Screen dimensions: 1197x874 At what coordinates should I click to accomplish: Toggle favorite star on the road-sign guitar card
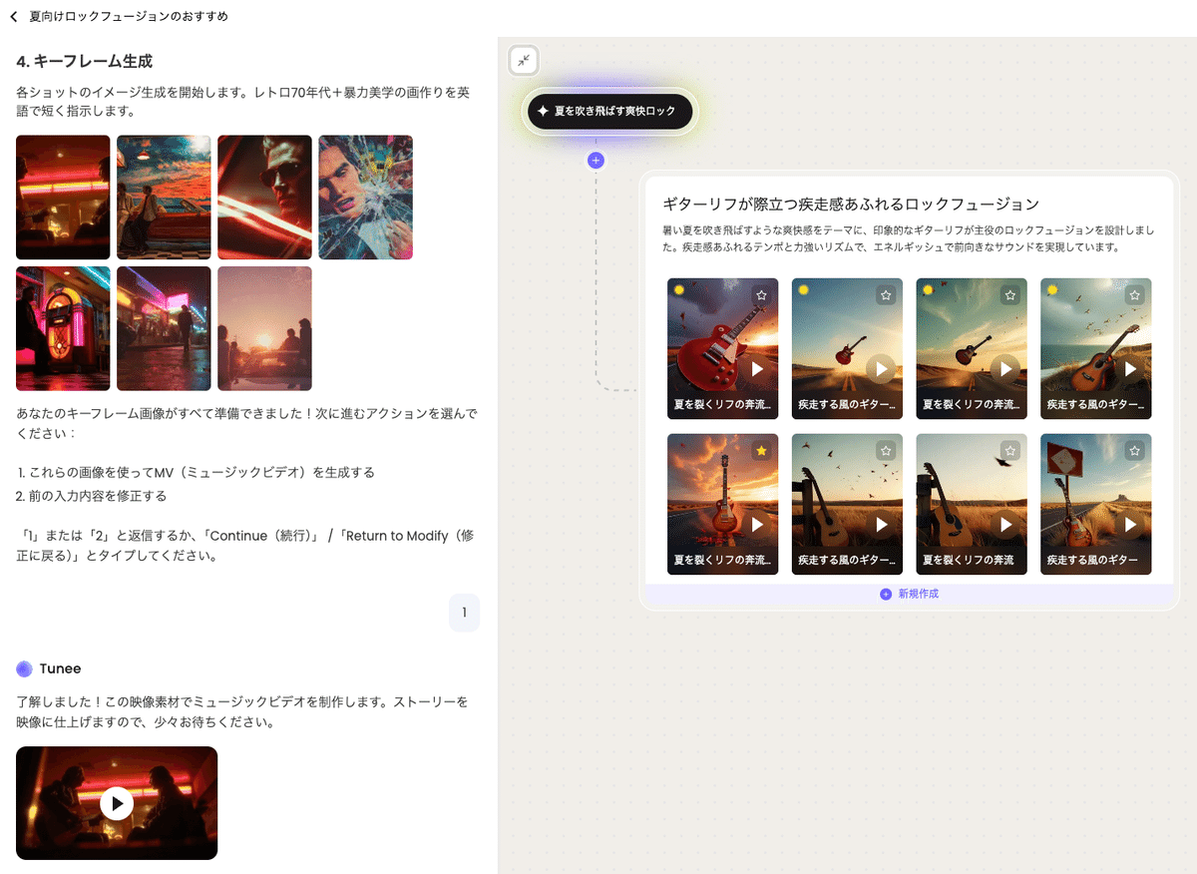[x=1134, y=451]
